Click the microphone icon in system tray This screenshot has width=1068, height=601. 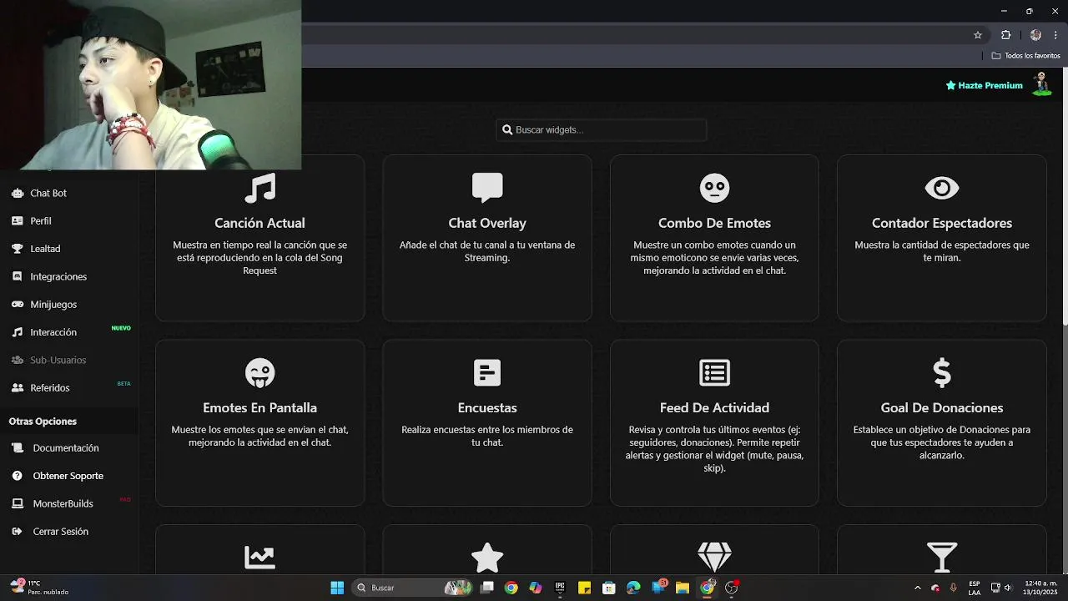click(x=953, y=588)
